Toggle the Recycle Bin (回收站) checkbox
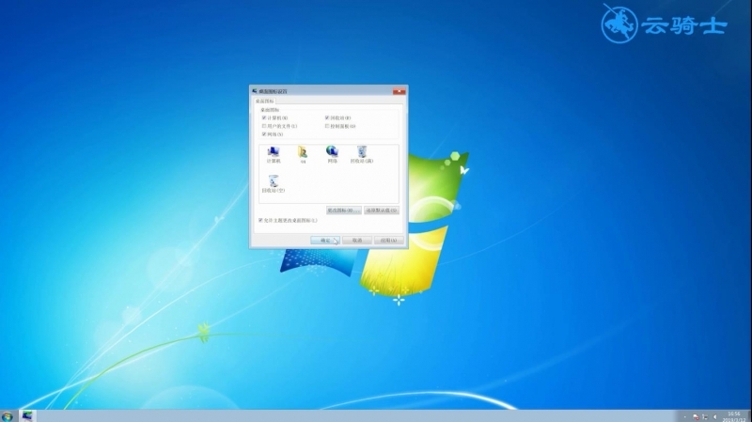This screenshot has width=752, height=422. coord(327,117)
